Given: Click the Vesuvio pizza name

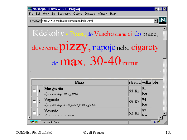Looking at the screenshot, I should (51, 111).
